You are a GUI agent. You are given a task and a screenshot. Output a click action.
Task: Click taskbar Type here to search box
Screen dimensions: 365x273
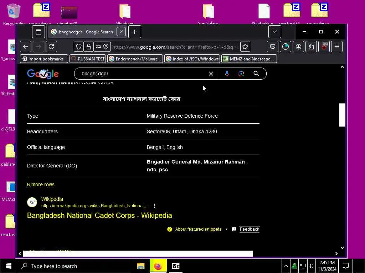coord(74,266)
